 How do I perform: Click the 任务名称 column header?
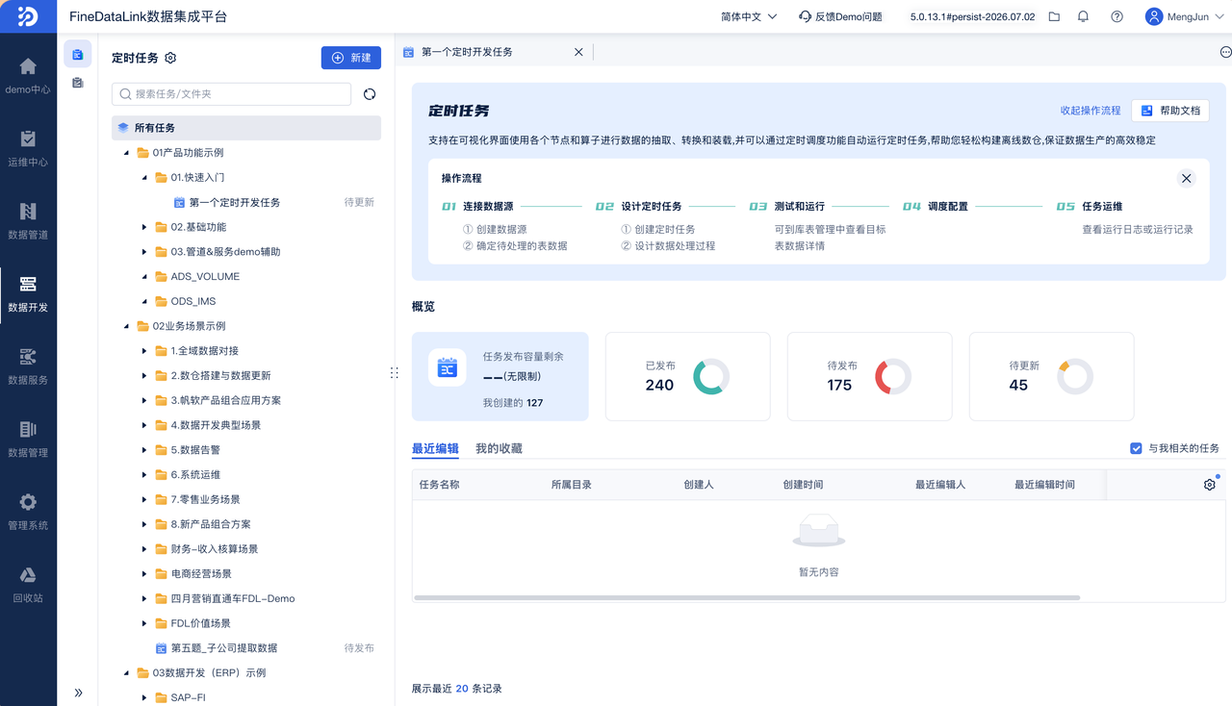pos(440,485)
